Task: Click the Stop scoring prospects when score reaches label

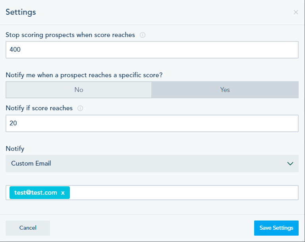Action: (x=70, y=35)
